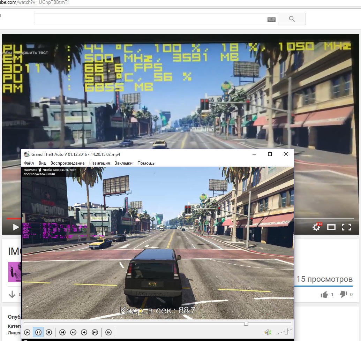Image resolution: width=361 pixels, height=341 pixels.
Task: Switch YouTube player to theater mode
Action: 331,227
